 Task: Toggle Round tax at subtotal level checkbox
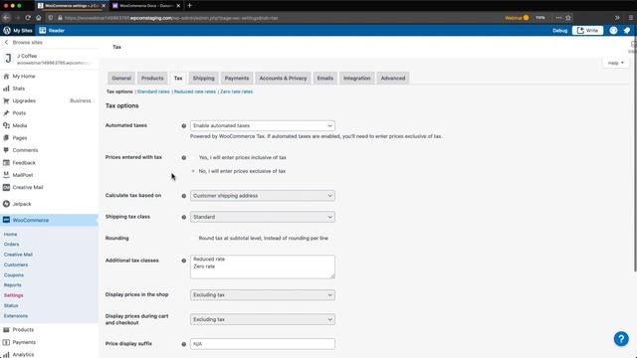(x=193, y=239)
